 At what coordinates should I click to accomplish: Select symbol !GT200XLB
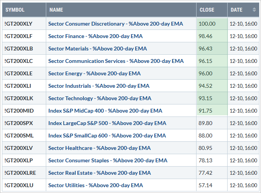(19, 49)
